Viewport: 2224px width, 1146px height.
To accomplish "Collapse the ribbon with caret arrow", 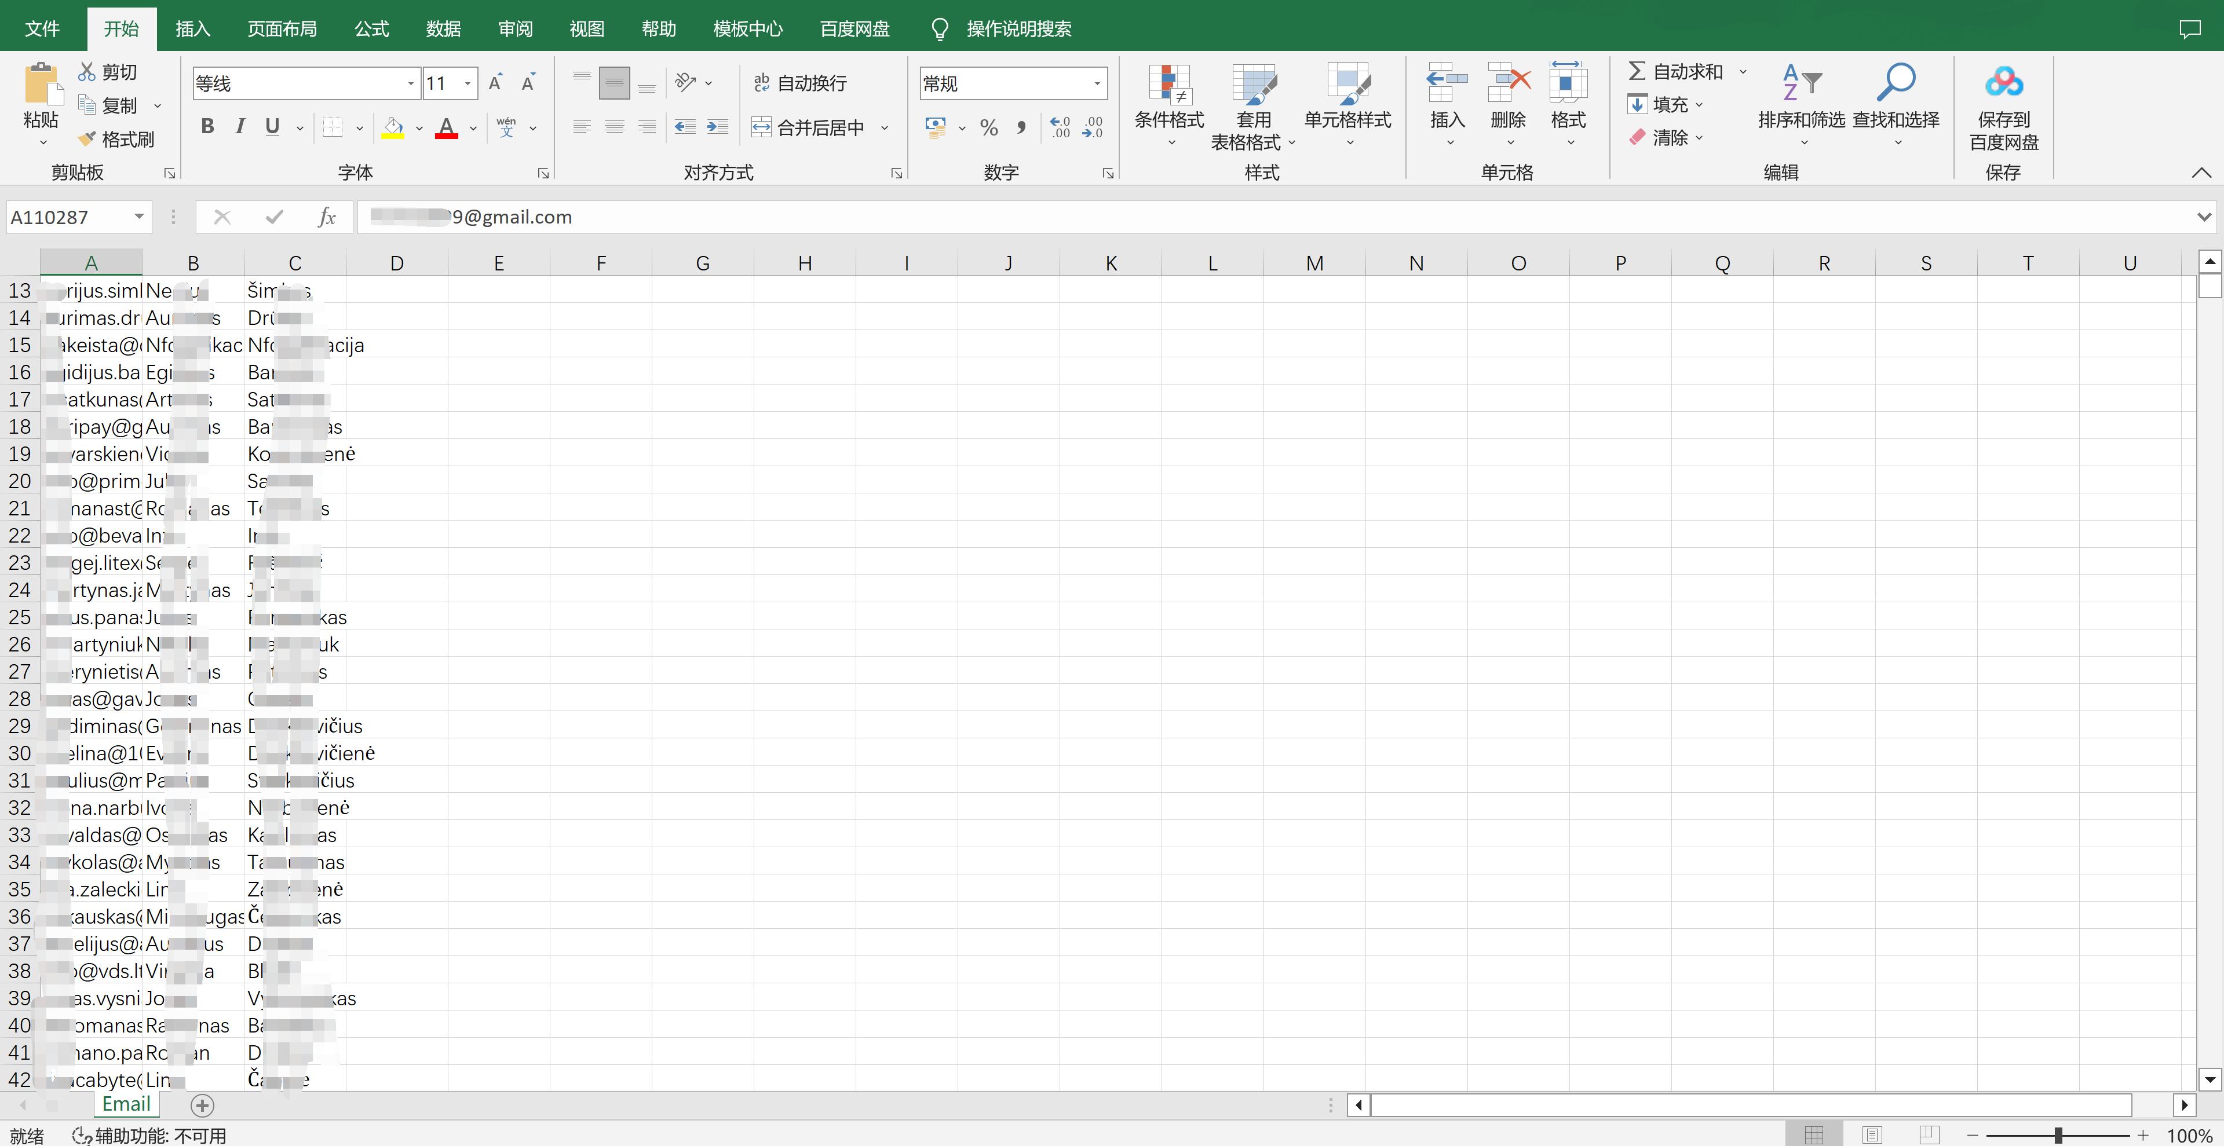I will coord(2201,173).
